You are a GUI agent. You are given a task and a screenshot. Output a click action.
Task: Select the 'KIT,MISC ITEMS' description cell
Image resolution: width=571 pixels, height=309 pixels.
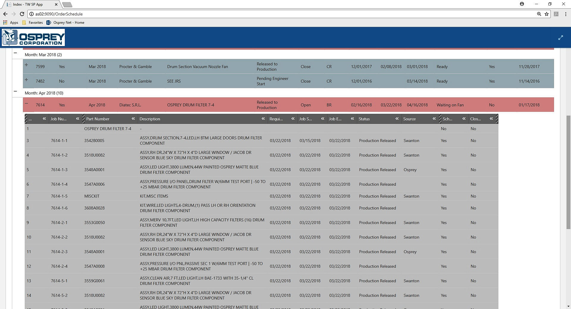[x=154, y=196]
